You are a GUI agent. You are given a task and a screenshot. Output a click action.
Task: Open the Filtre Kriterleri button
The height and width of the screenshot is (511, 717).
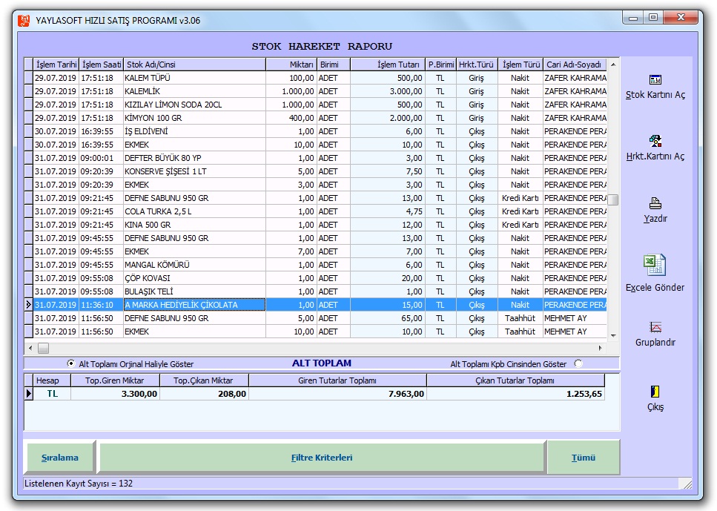tap(322, 458)
